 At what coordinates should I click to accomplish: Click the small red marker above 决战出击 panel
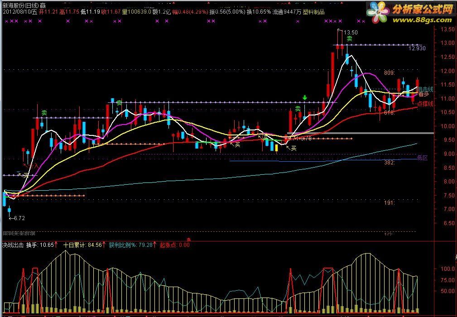188,239
